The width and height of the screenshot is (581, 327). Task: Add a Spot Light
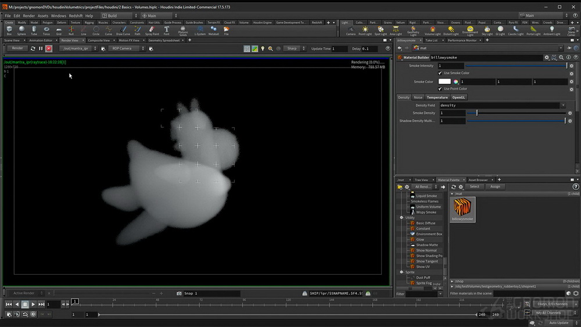[381, 31]
